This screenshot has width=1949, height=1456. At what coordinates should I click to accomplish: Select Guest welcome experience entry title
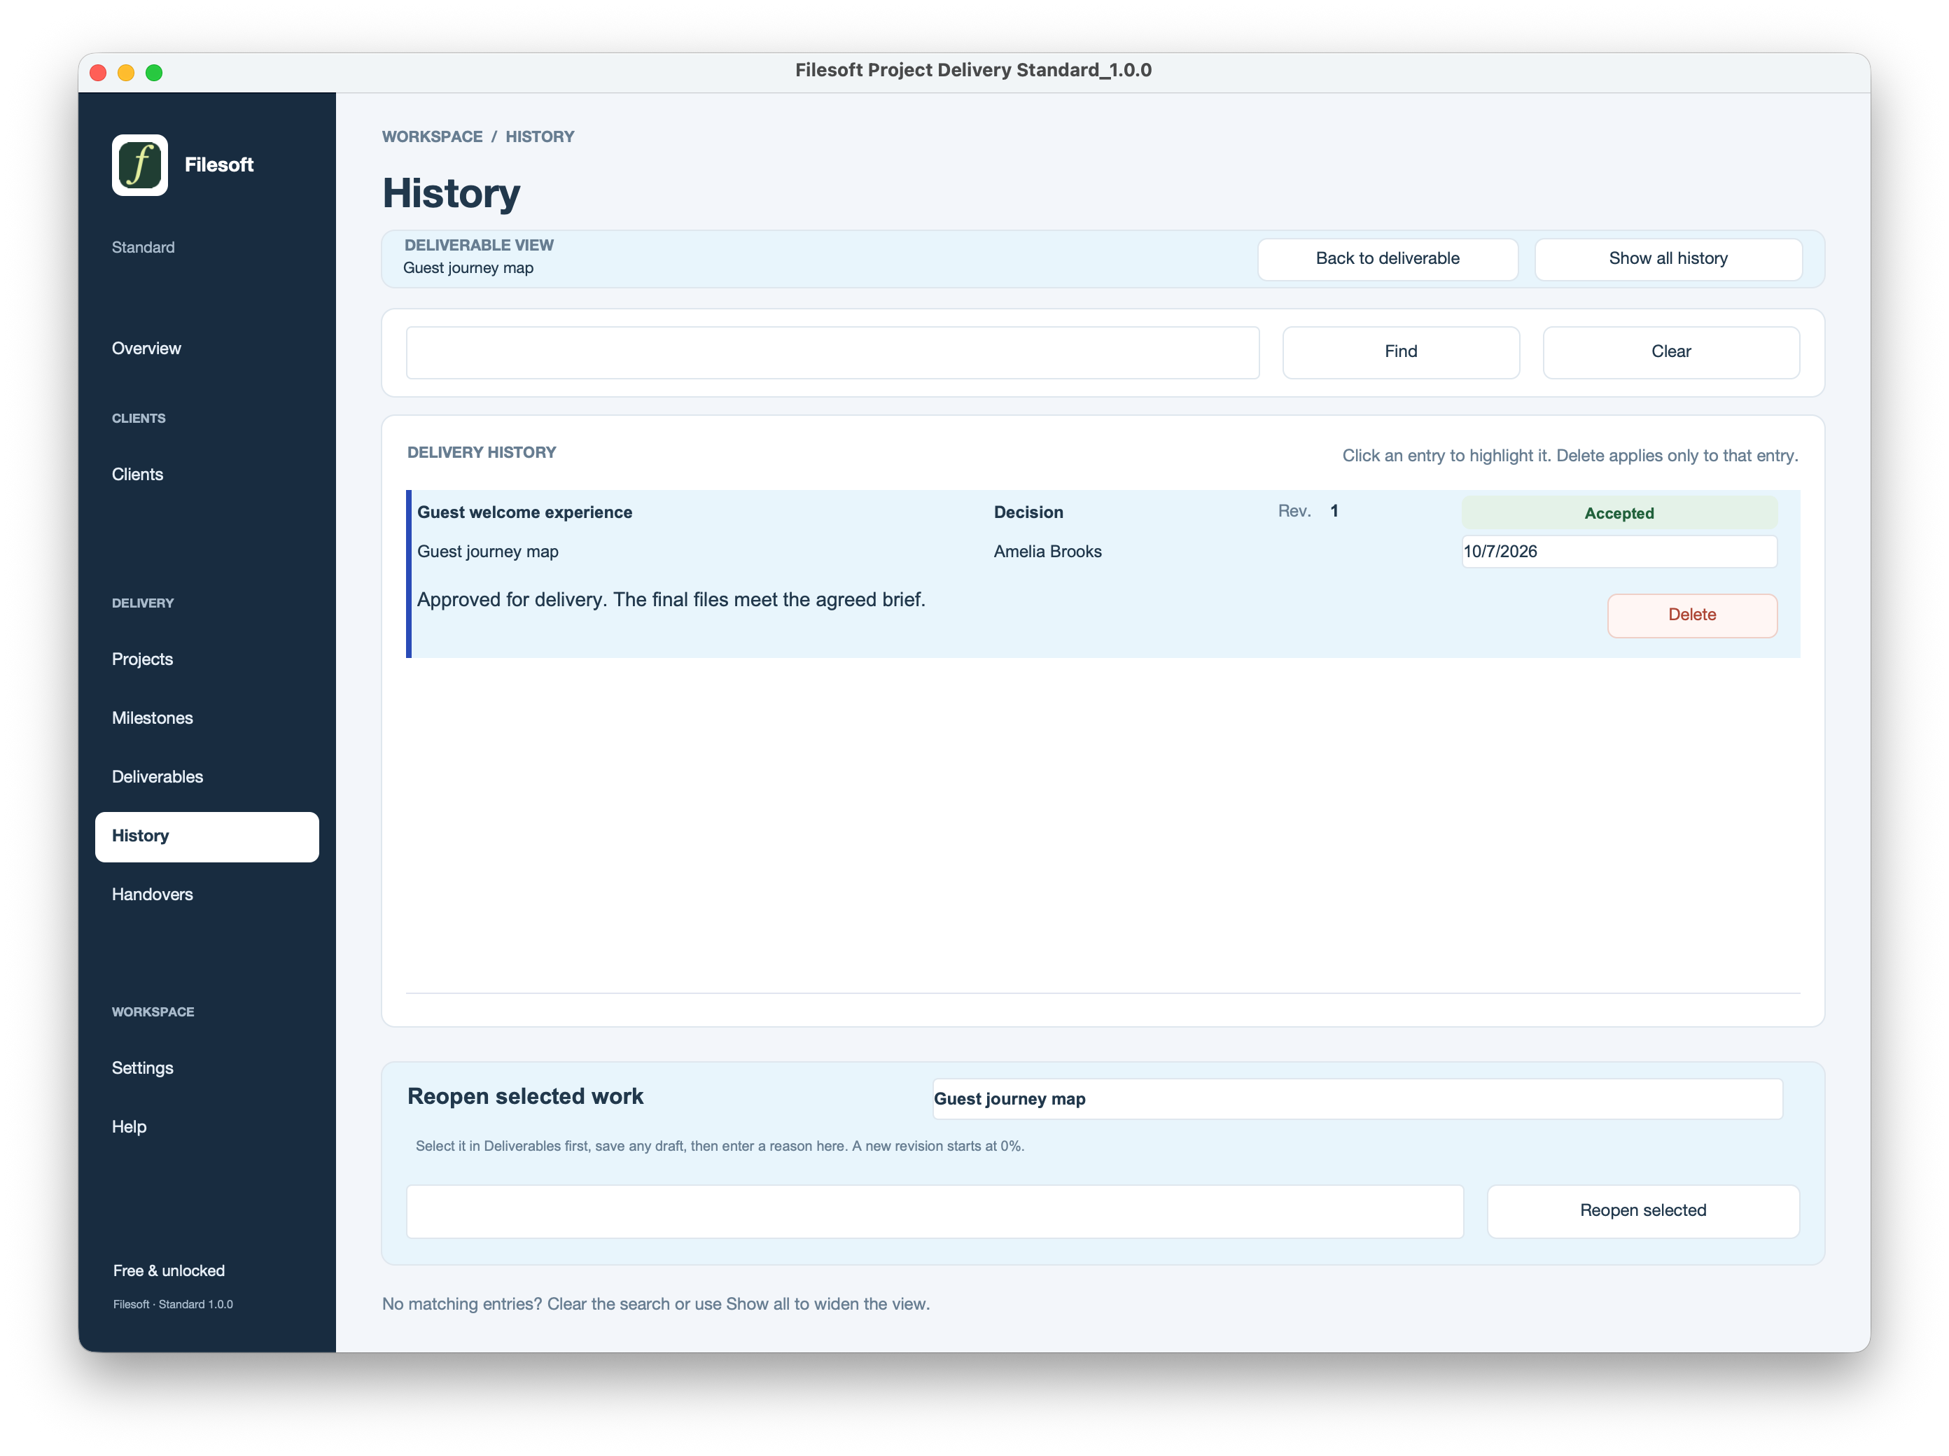tap(524, 512)
